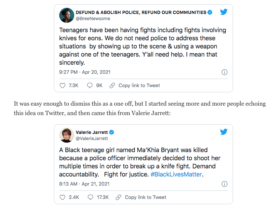Copy link to Bree Newsome's tweet
Image resolution: width=274 pixels, height=209 pixels.
click(x=139, y=85)
